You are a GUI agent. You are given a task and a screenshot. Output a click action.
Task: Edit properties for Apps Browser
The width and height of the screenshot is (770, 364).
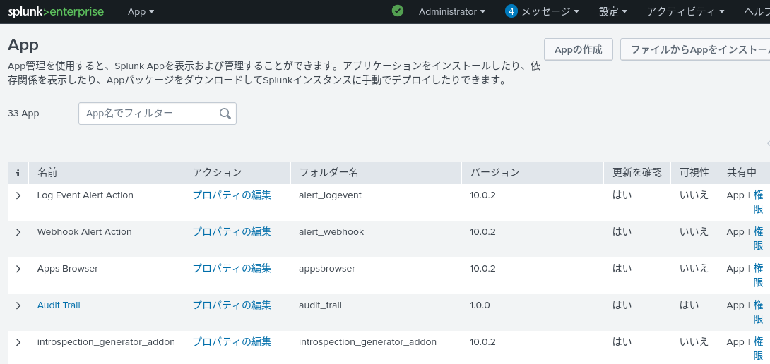pos(232,269)
